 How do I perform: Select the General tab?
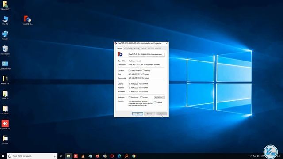click(x=119, y=49)
